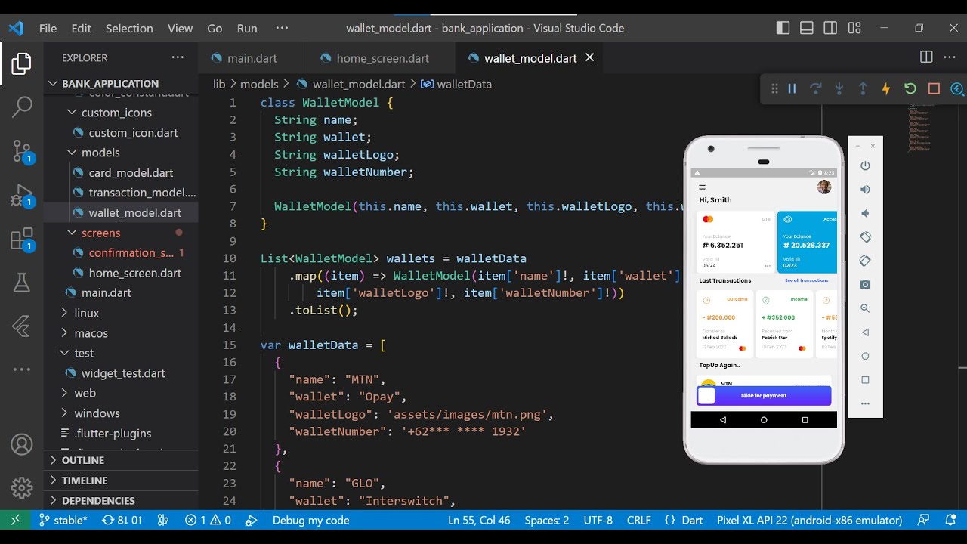Stop the debug session
This screenshot has width=967, height=544.
click(x=934, y=88)
